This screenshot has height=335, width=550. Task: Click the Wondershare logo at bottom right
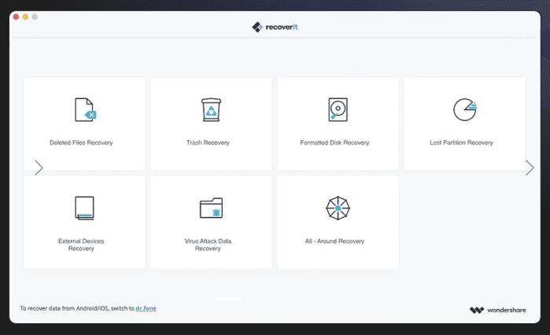(498, 310)
